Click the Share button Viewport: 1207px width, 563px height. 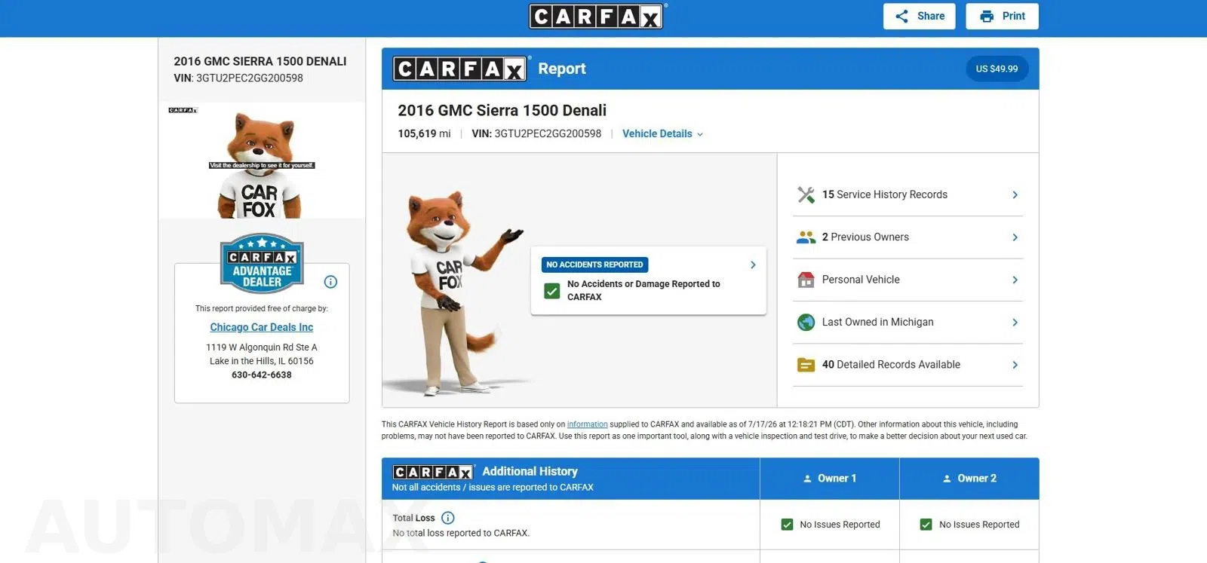[x=919, y=16]
